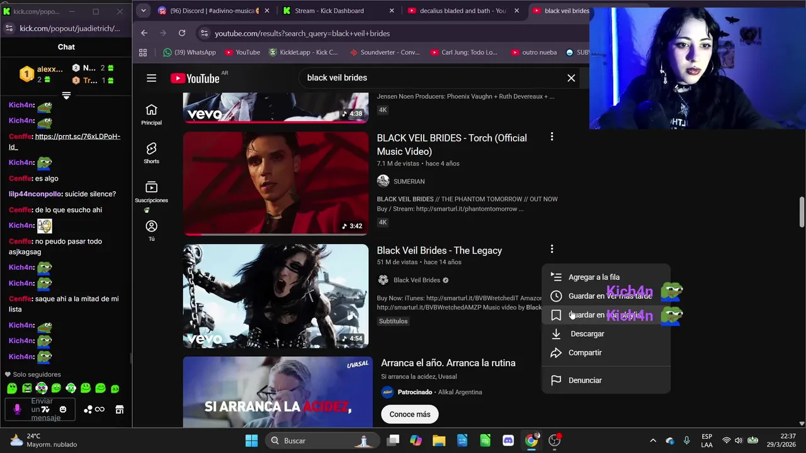This screenshot has width=806, height=453.
Task: Go to YouTube home via logo
Action: [195, 79]
